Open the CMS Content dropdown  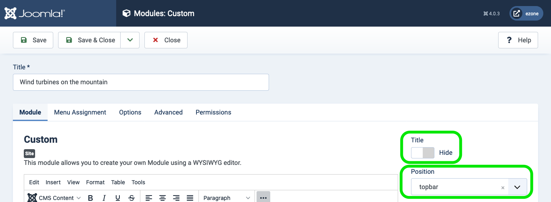[54, 198]
